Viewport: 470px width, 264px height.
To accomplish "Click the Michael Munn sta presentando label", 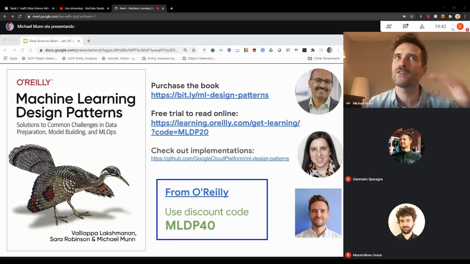I will point(46,26).
